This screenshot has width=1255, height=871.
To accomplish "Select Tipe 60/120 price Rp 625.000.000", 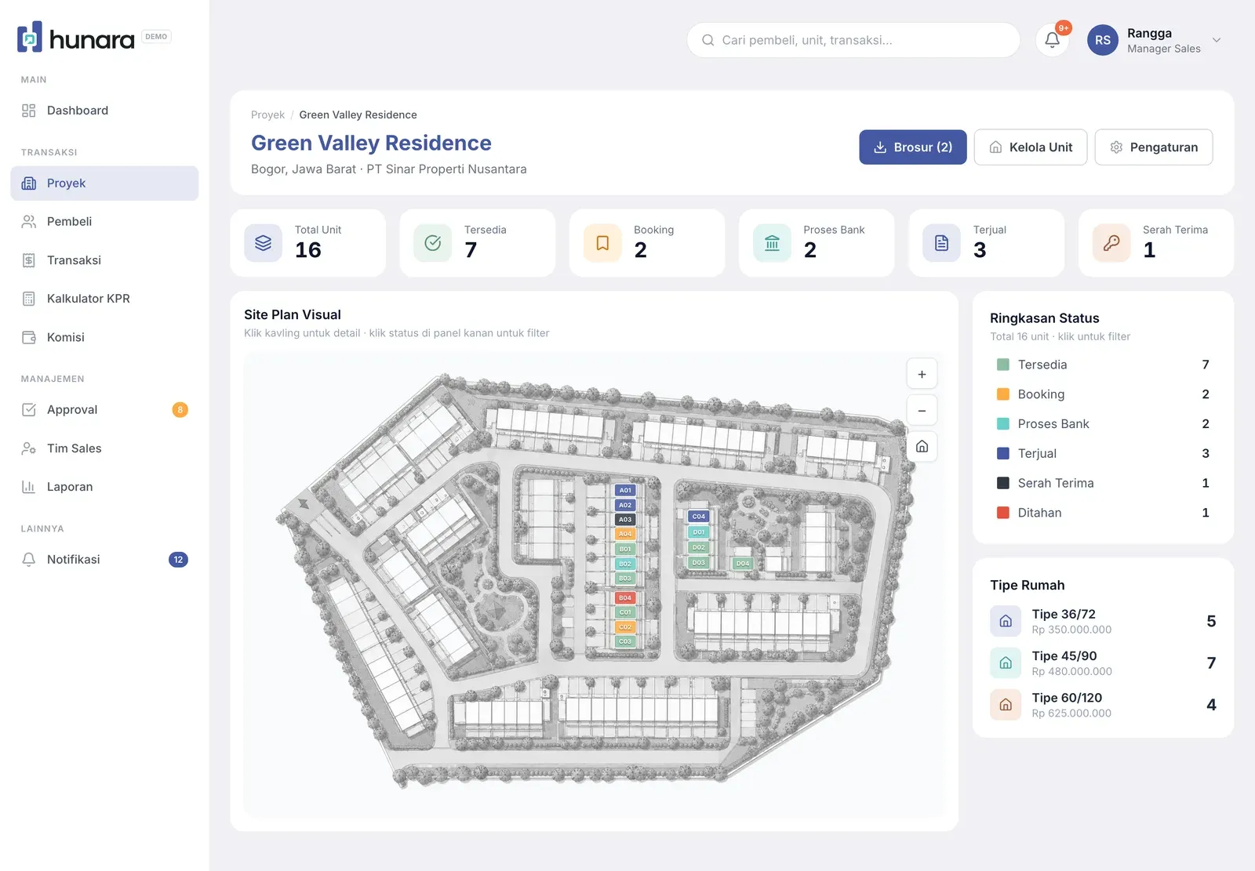I will tap(1071, 713).
